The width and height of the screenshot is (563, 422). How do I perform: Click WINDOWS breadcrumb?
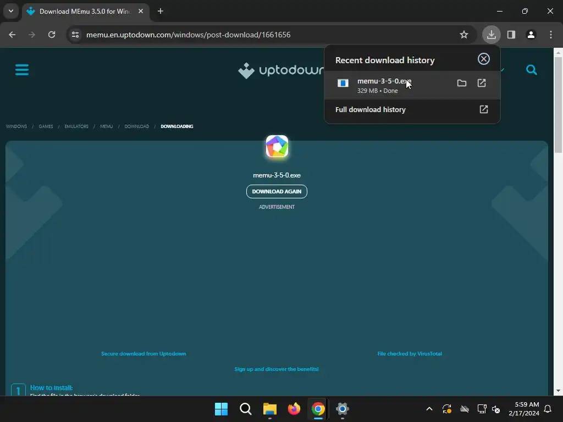[x=16, y=126]
